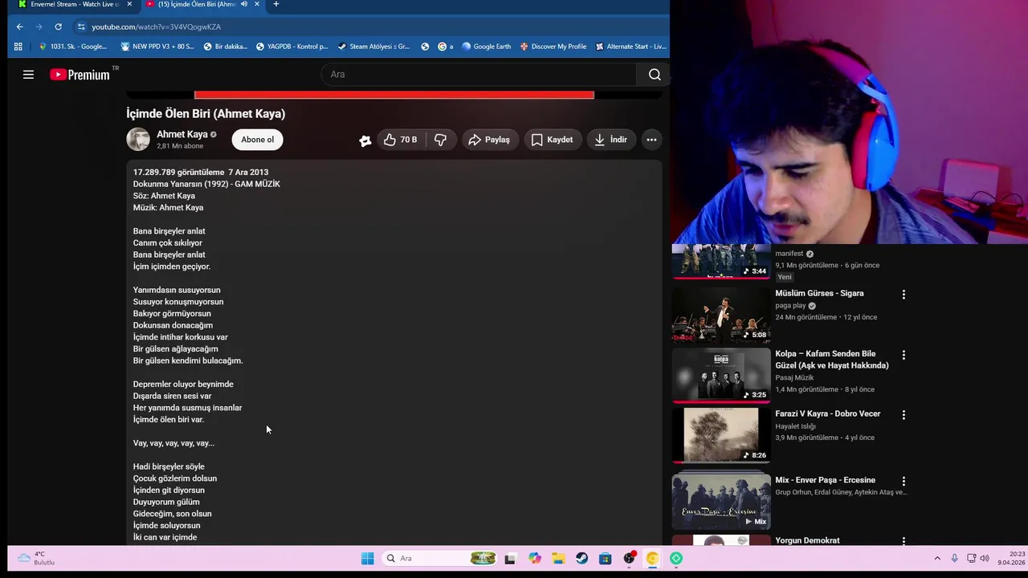
Task: Go forward in browser history
Action: (39, 26)
